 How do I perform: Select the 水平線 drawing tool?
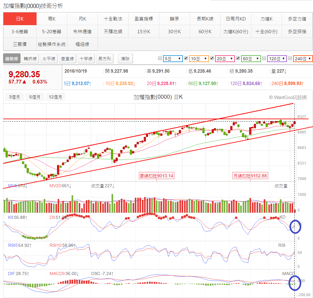(x=48, y=58)
